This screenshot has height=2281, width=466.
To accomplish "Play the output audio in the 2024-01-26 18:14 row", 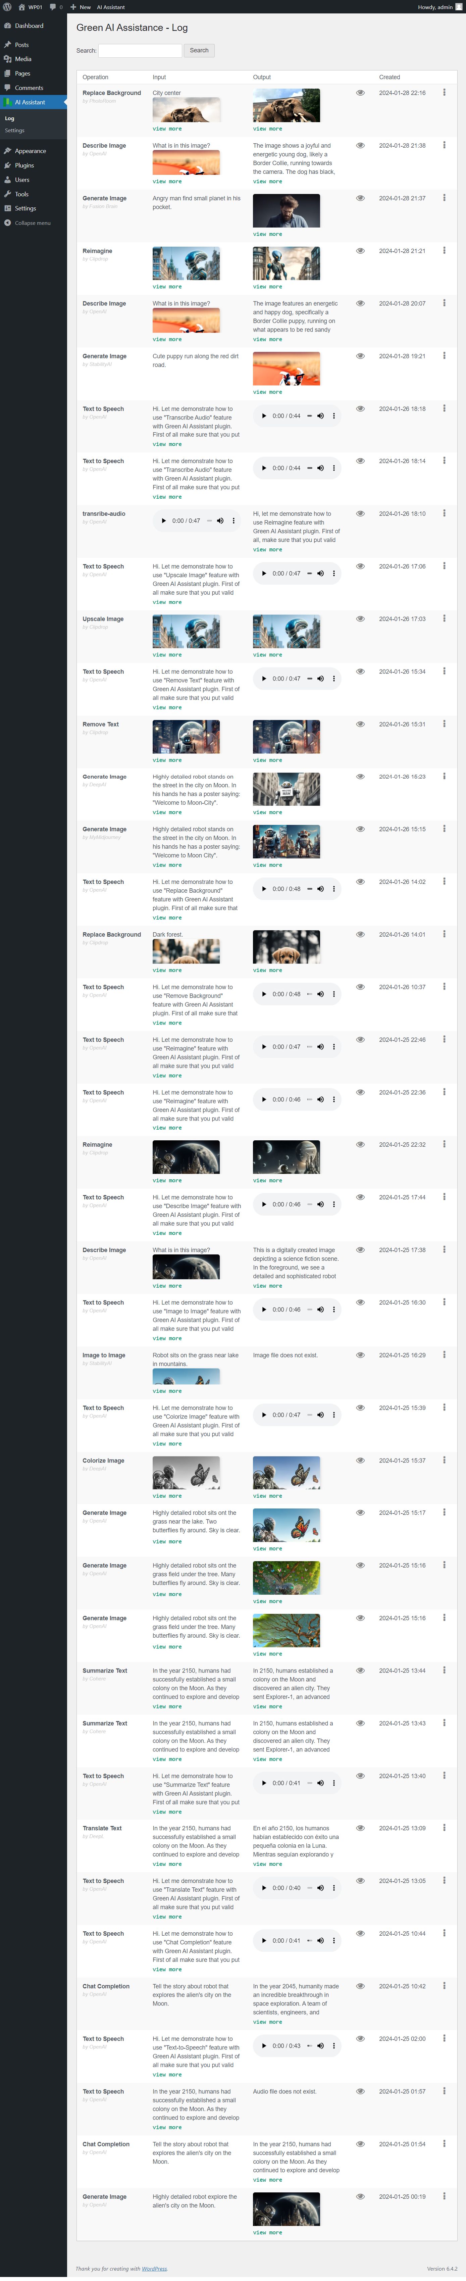I will 264,468.
